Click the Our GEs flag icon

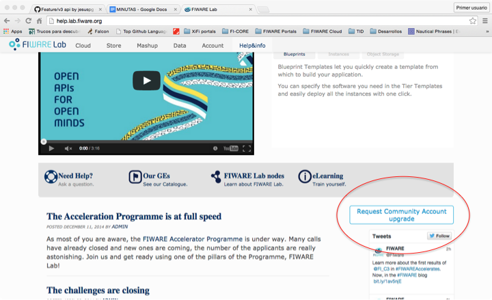click(135, 177)
